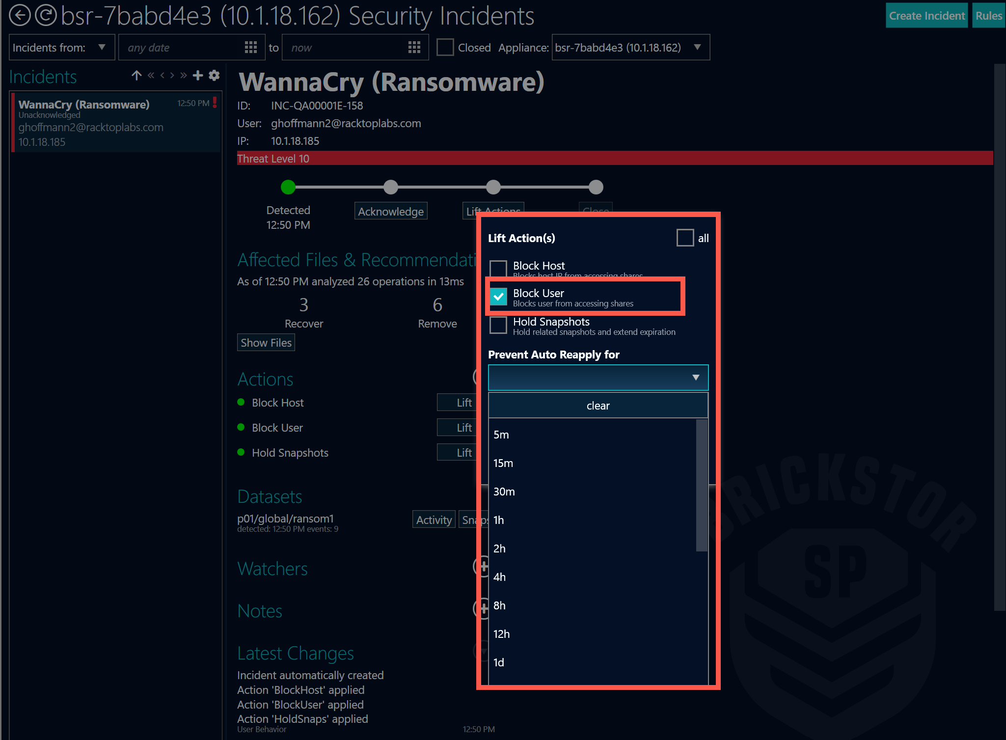The width and height of the screenshot is (1006, 740).
Task: Check the Block Host lift checkbox
Action: point(498,268)
